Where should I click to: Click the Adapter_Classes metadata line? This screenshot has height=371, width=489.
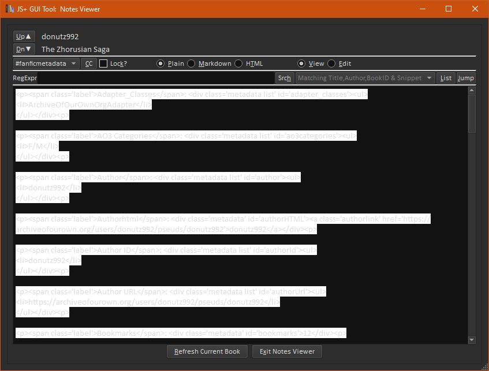(x=192, y=94)
